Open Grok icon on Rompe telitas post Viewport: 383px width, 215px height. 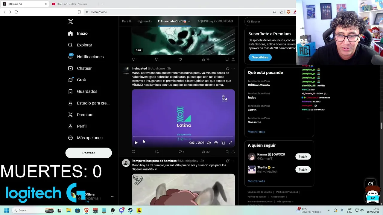228,161
